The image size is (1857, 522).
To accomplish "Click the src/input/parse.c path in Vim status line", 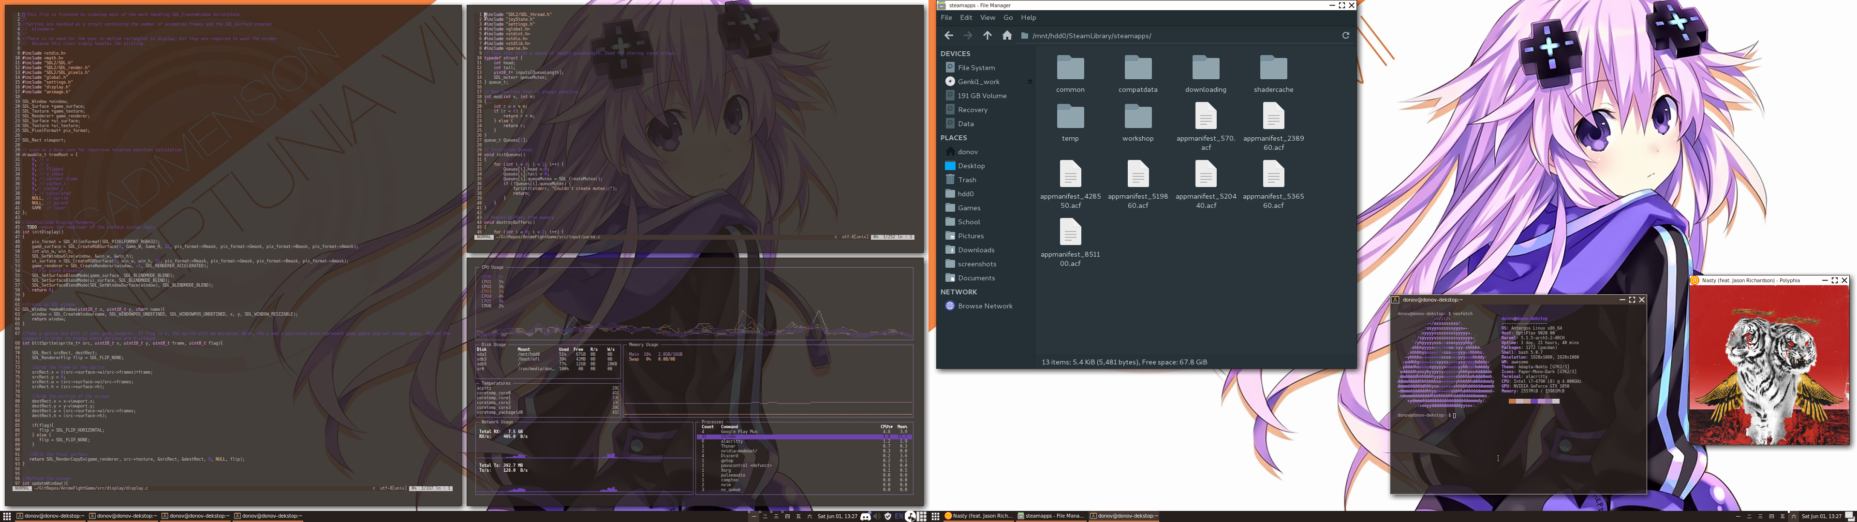I will coord(547,236).
